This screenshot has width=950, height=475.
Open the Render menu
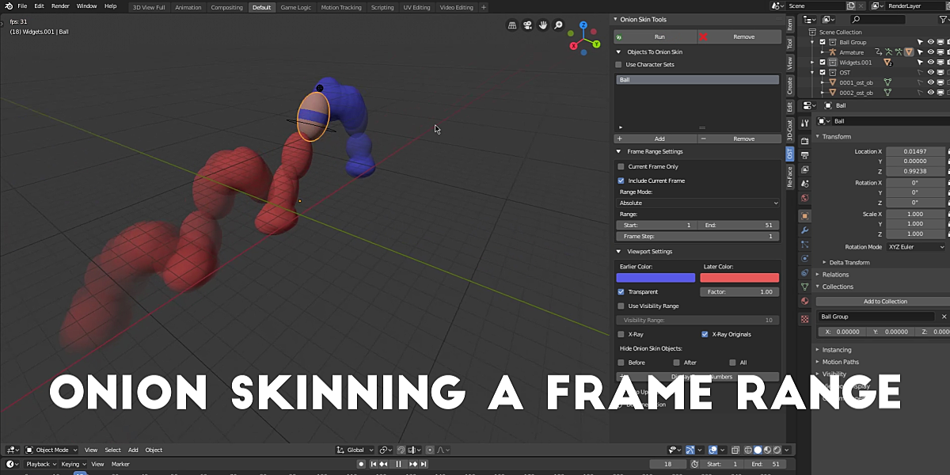(x=60, y=6)
